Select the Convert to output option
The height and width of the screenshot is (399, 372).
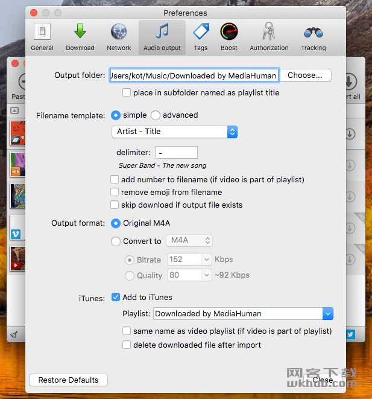tap(116, 241)
